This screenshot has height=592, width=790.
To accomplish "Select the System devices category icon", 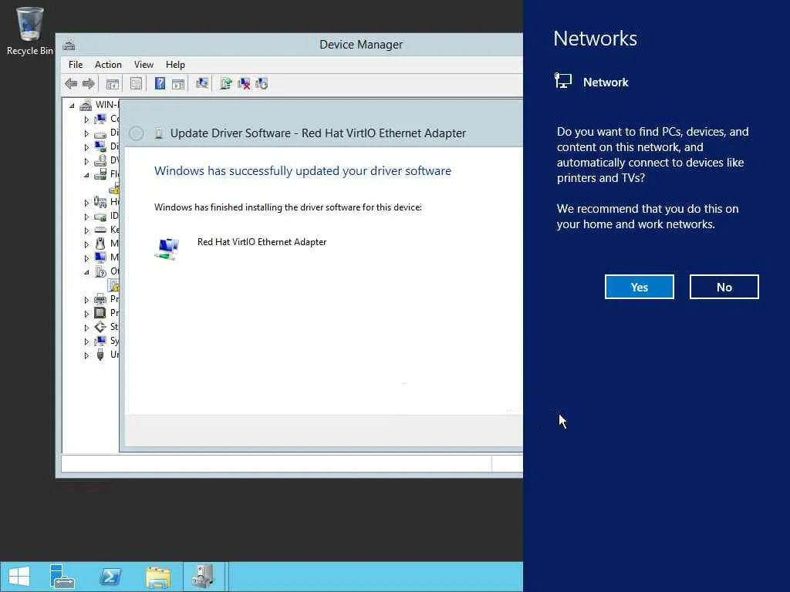I will [x=100, y=341].
